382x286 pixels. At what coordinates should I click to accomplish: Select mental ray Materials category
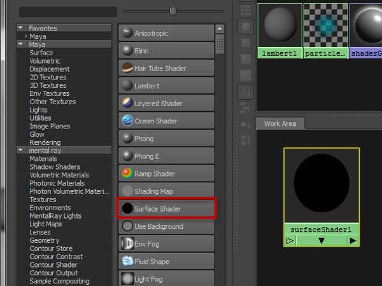(x=43, y=159)
